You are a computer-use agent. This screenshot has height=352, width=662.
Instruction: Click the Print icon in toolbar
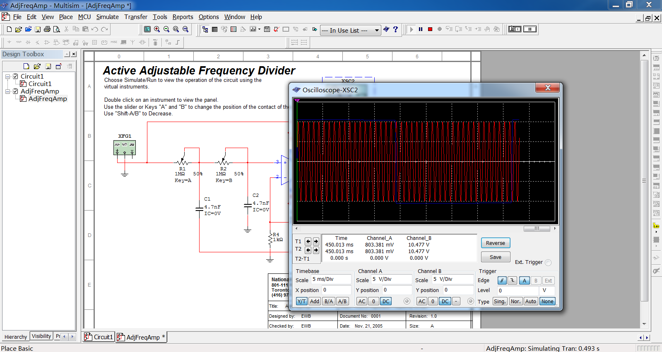tap(47, 29)
